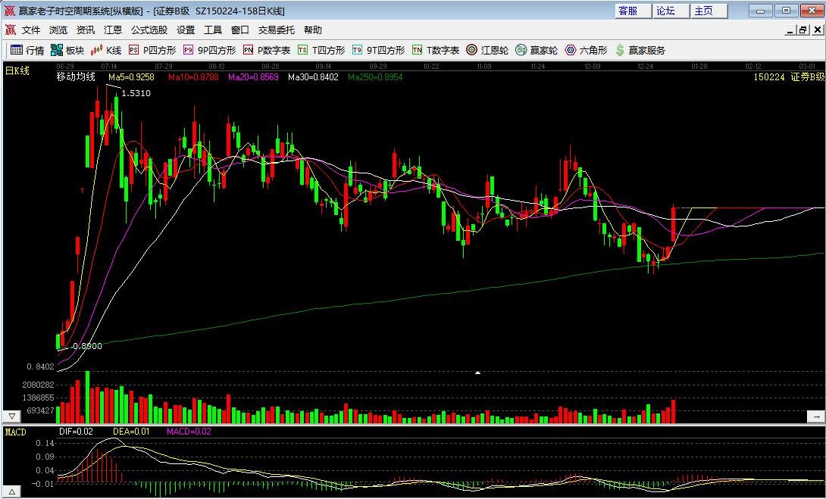
Task: Click the 日K线 period label
Action: coord(17,70)
